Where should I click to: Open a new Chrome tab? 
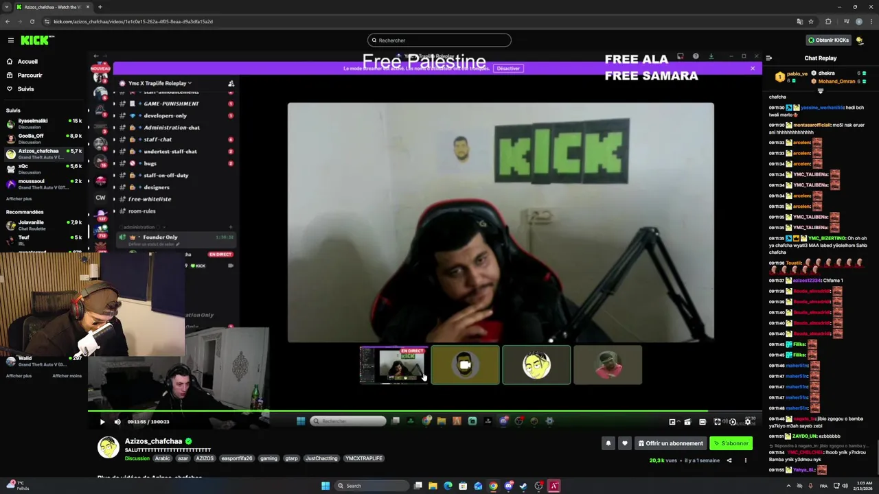point(100,7)
